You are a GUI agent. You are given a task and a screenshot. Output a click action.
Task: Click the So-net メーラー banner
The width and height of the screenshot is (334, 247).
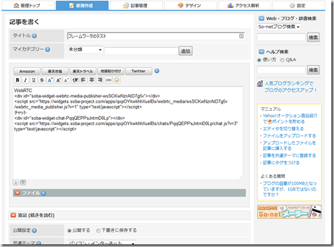pyautogui.click(x=290, y=212)
